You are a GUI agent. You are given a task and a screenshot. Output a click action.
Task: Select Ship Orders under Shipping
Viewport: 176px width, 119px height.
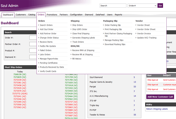point(77,25)
